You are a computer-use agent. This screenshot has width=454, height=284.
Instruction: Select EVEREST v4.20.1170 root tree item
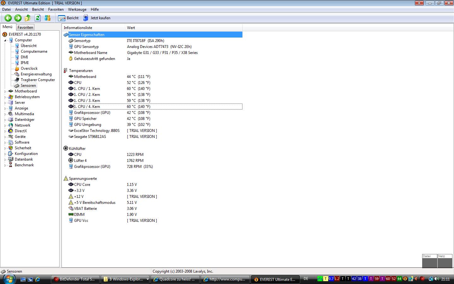point(25,34)
